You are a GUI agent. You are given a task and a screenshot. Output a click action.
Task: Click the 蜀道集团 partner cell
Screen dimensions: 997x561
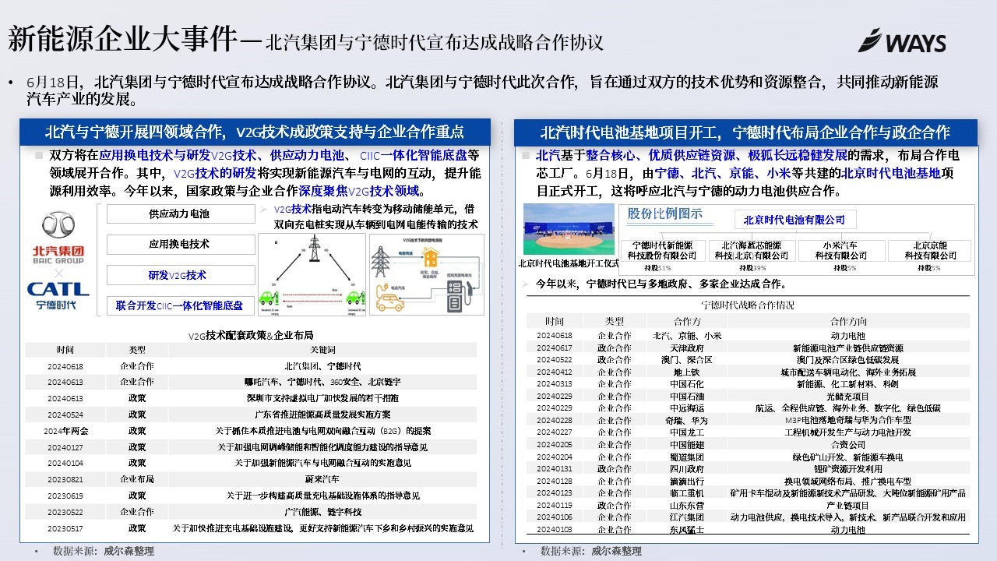[x=686, y=457]
